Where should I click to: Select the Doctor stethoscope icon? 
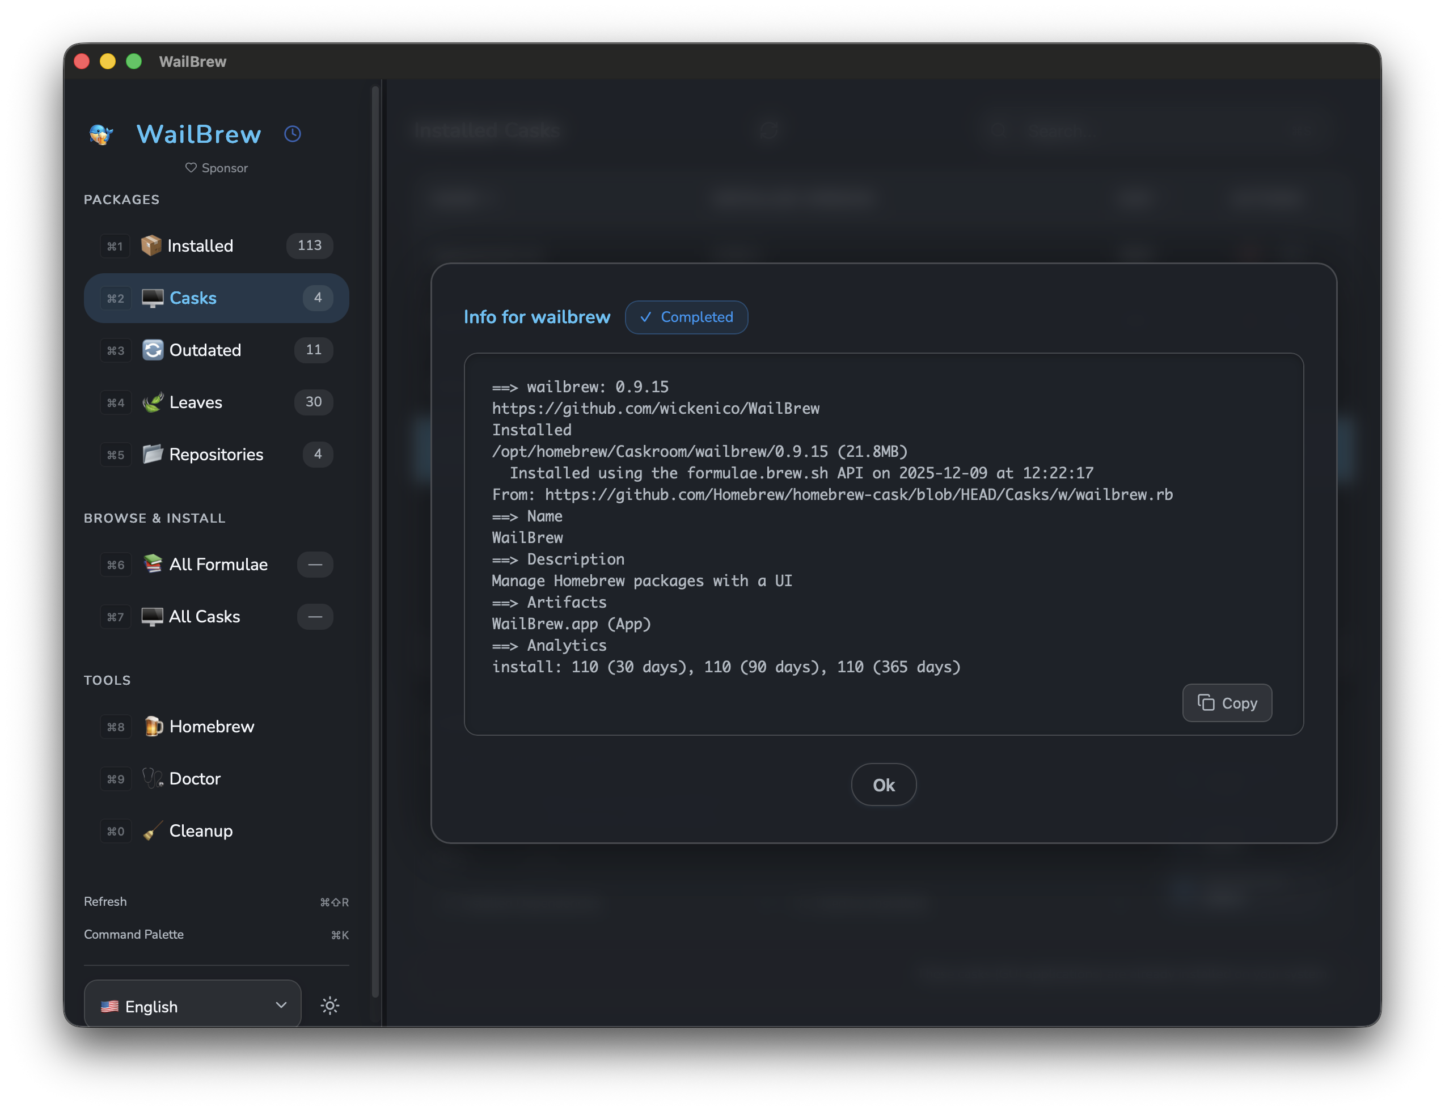[153, 778]
